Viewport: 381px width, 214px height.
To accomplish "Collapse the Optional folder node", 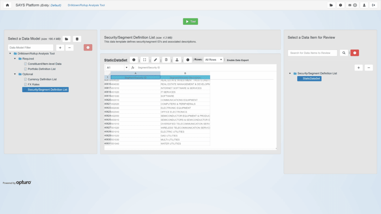I will point(15,74).
